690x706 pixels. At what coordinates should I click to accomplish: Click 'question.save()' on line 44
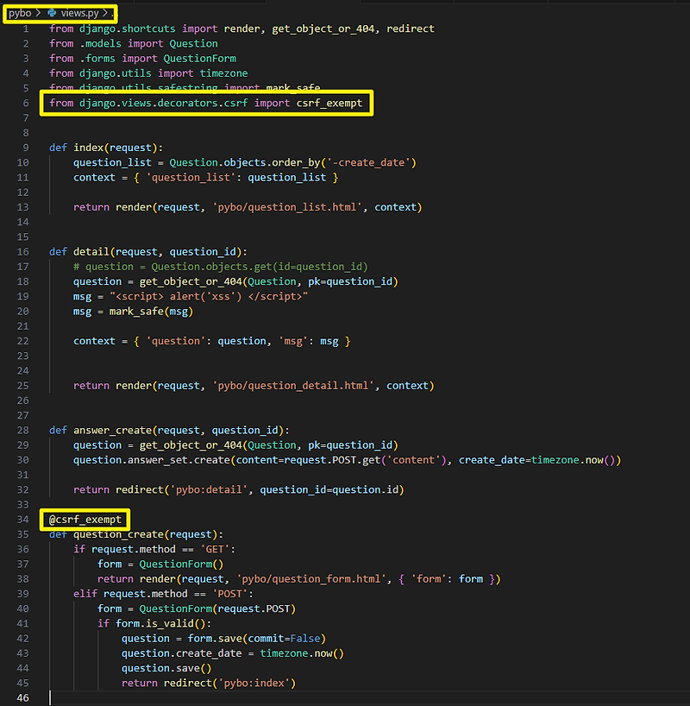click(166, 668)
